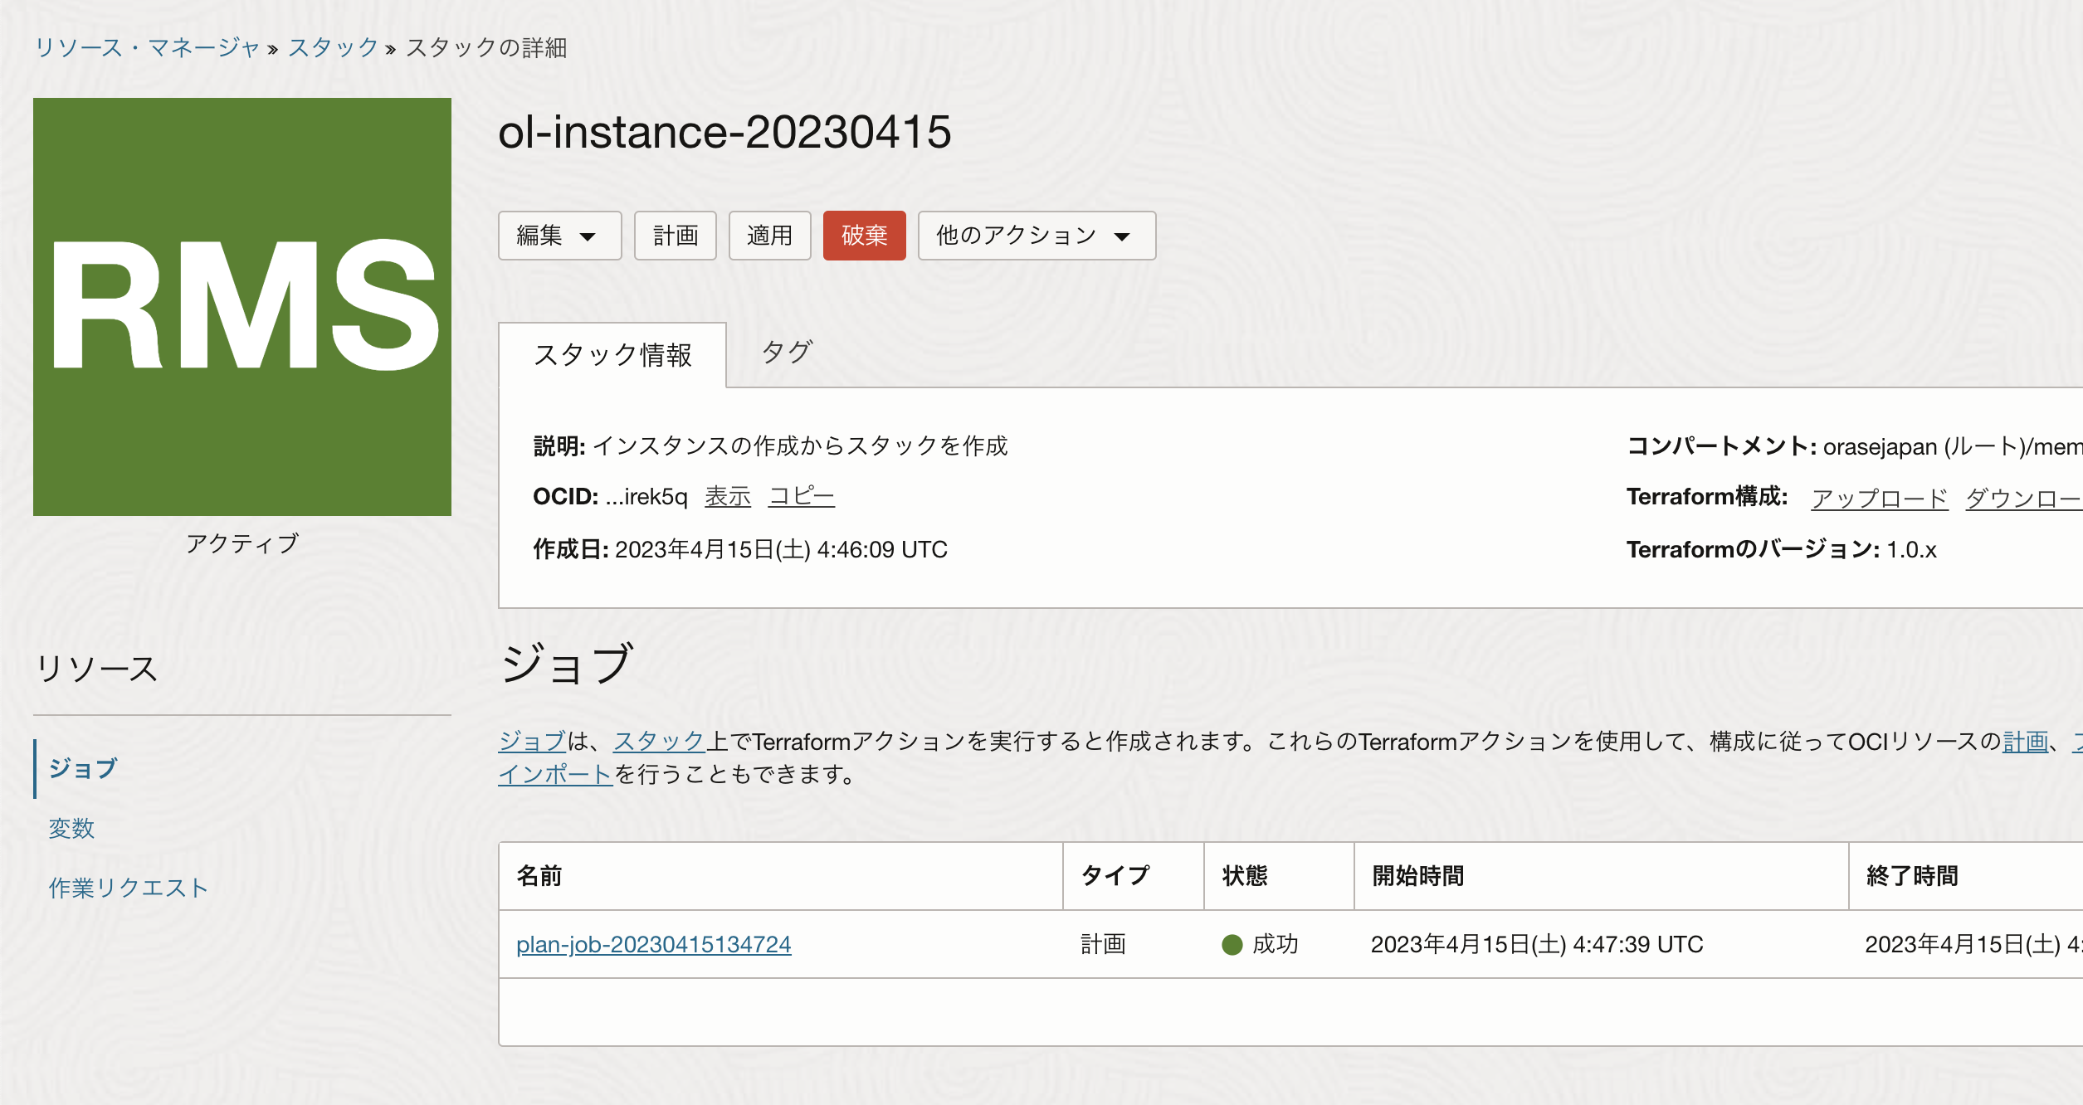Click the 計画 button

tap(675, 236)
